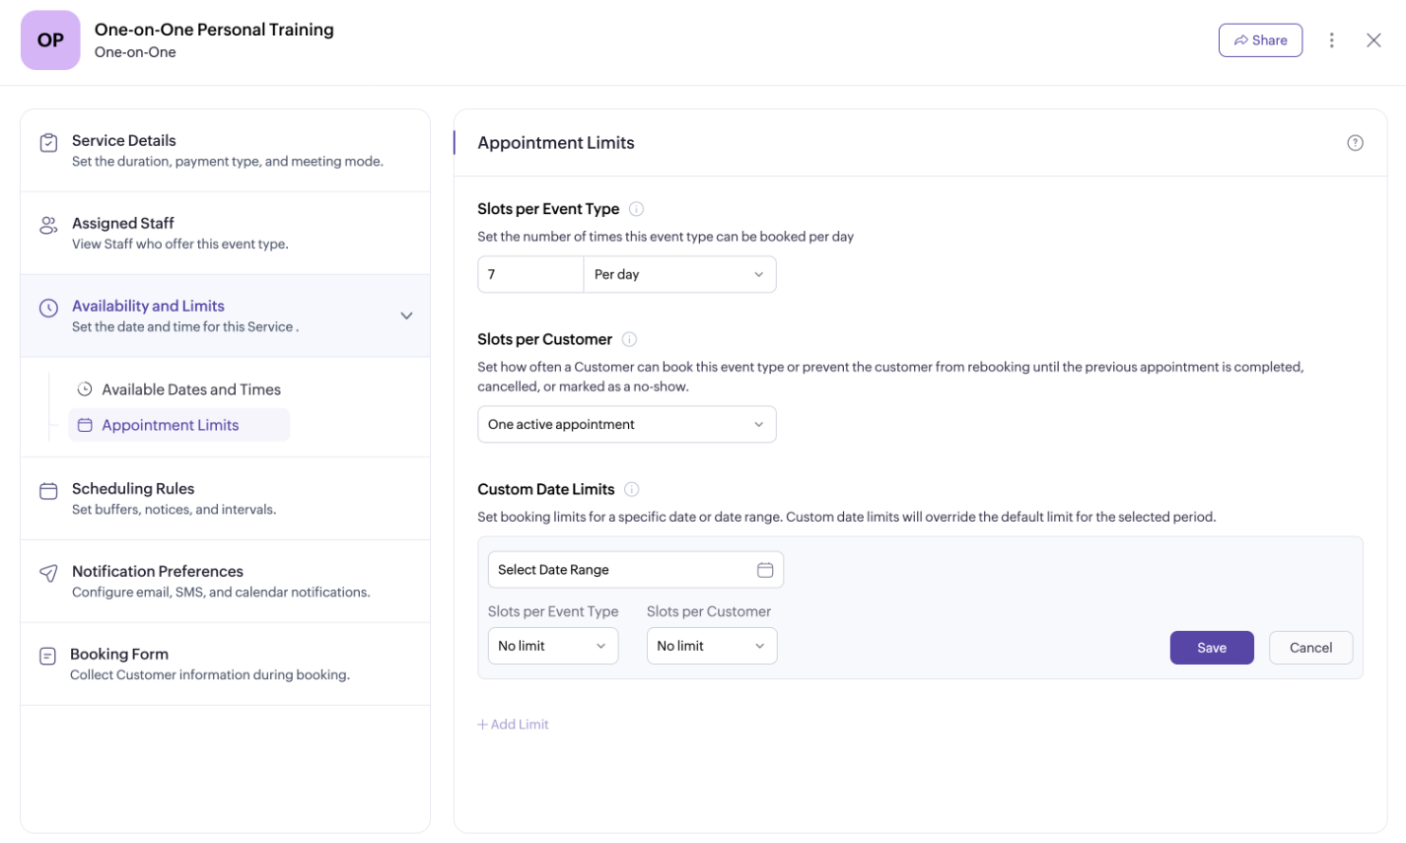Click the Assigned Staff people icon
Image resolution: width=1406 pixels, height=843 pixels.
click(48, 226)
